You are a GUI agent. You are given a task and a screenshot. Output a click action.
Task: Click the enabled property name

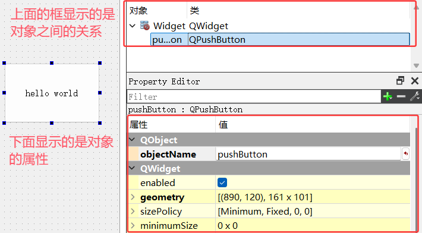(158, 182)
